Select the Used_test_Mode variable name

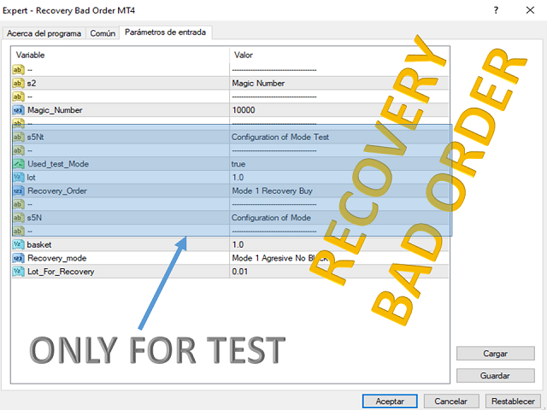click(x=58, y=164)
